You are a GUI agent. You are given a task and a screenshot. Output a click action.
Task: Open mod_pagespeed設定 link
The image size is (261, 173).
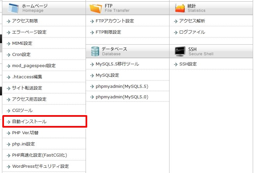click(x=34, y=66)
